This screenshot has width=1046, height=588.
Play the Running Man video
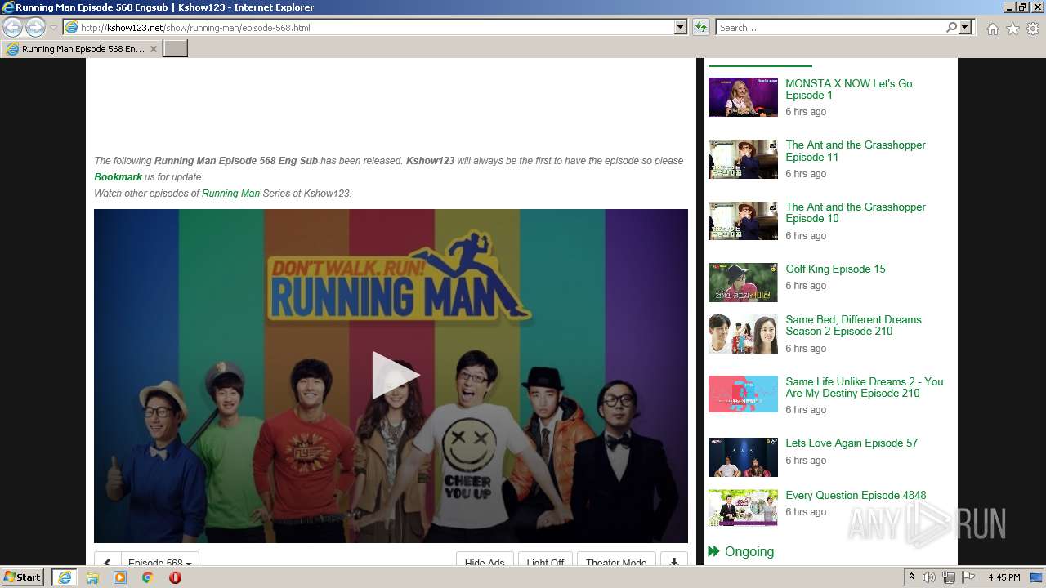[x=395, y=376]
